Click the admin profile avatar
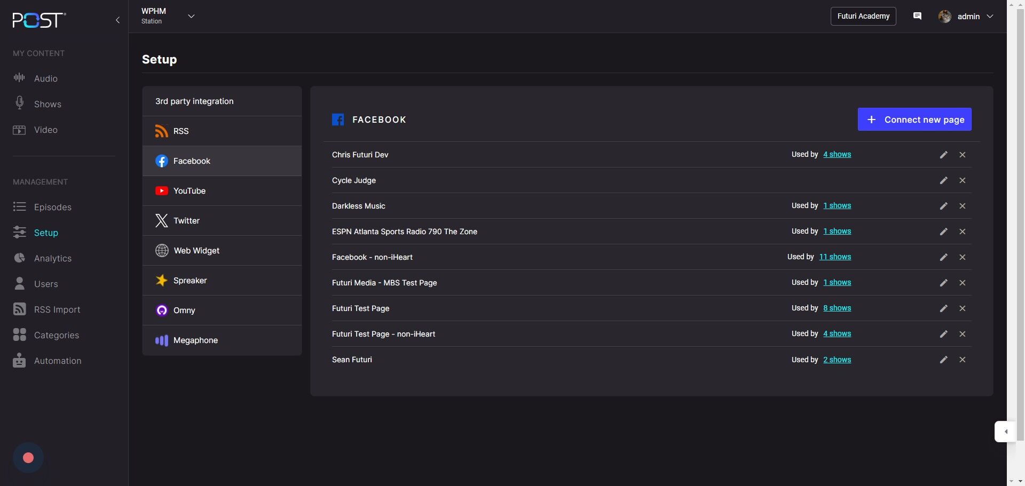 (944, 17)
